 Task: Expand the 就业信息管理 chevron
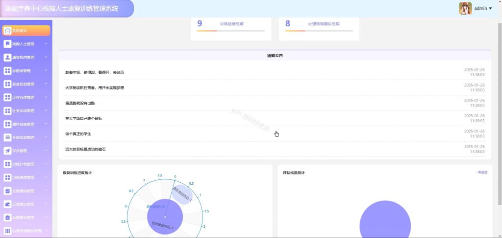(46, 84)
